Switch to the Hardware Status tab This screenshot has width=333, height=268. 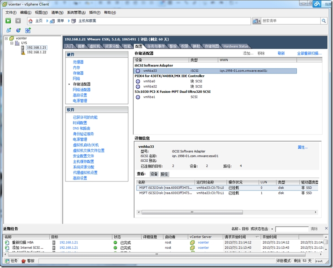coord(236,46)
